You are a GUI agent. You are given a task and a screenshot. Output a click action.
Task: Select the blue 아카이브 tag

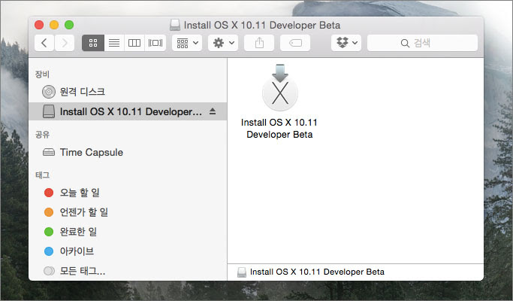[x=128, y=251]
